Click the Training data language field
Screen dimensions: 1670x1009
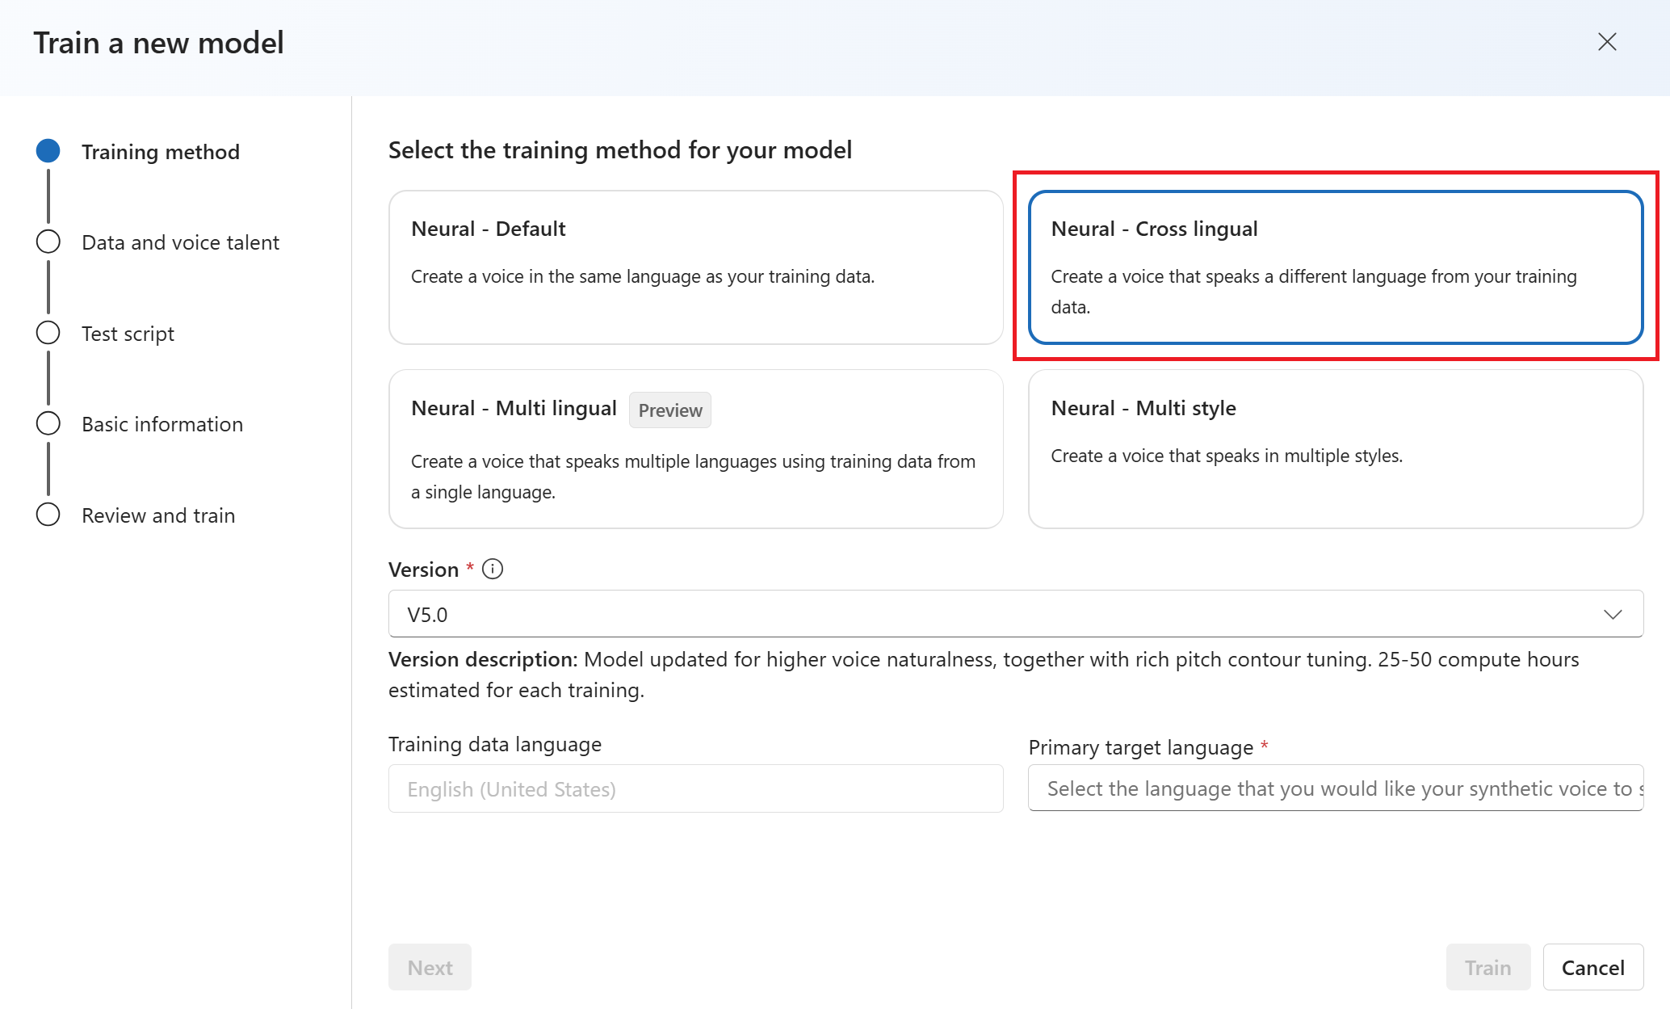(695, 789)
